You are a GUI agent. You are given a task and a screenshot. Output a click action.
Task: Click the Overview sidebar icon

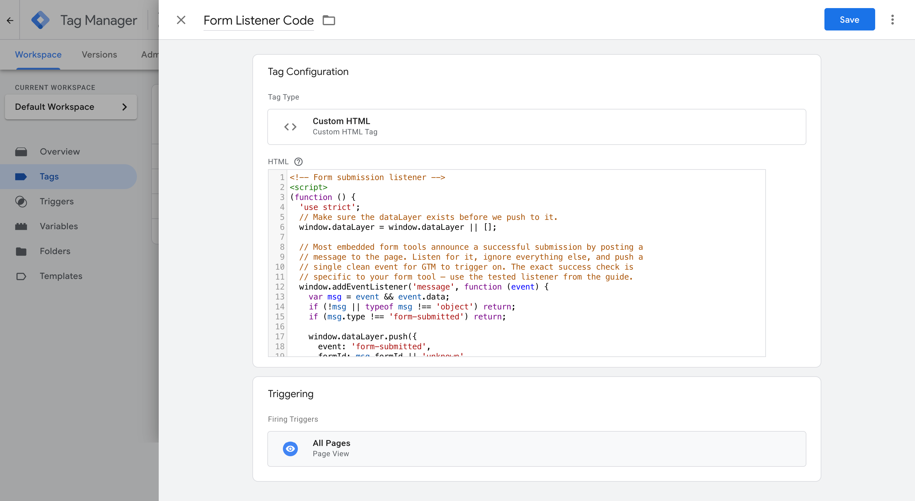(21, 151)
